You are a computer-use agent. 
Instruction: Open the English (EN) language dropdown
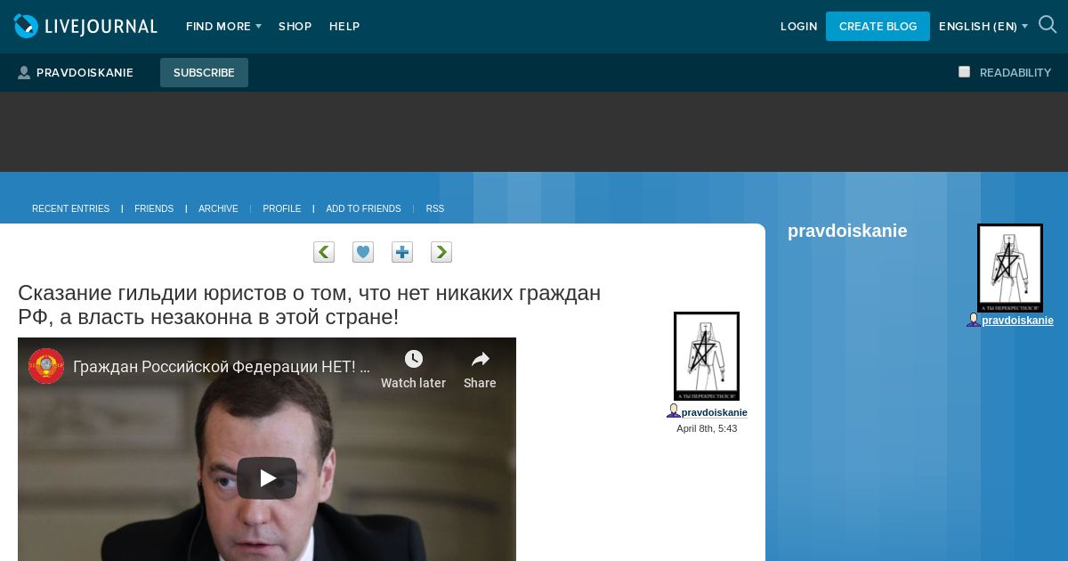coord(983,27)
